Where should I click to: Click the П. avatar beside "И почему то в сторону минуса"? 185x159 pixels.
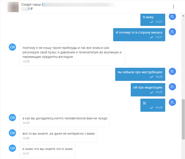coord(172,32)
